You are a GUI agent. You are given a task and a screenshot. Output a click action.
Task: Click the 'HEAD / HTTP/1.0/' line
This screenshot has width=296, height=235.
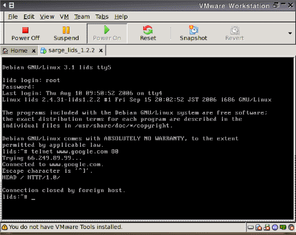(x=31, y=178)
